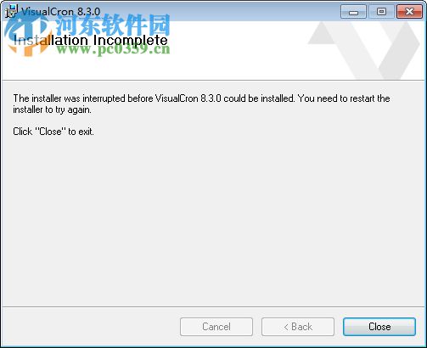Click the grey VisualCron logo graphic
427x348 pixels.
click(x=364, y=50)
